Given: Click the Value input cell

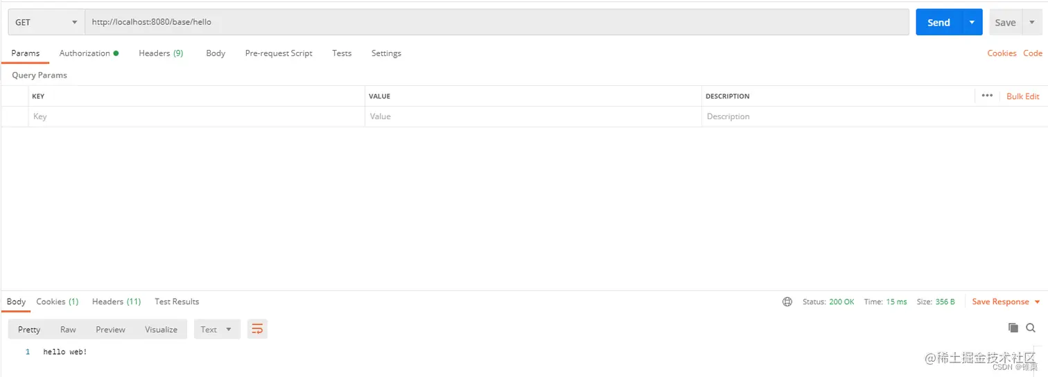Looking at the screenshot, I should click(533, 116).
